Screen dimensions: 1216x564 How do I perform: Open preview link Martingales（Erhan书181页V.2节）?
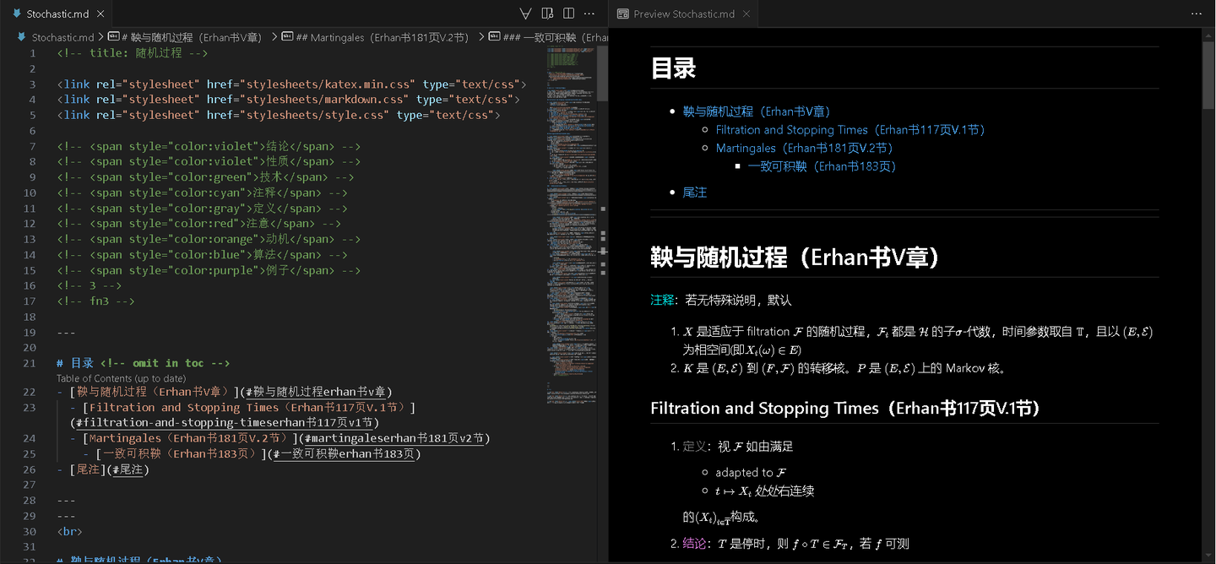pyautogui.click(x=804, y=148)
